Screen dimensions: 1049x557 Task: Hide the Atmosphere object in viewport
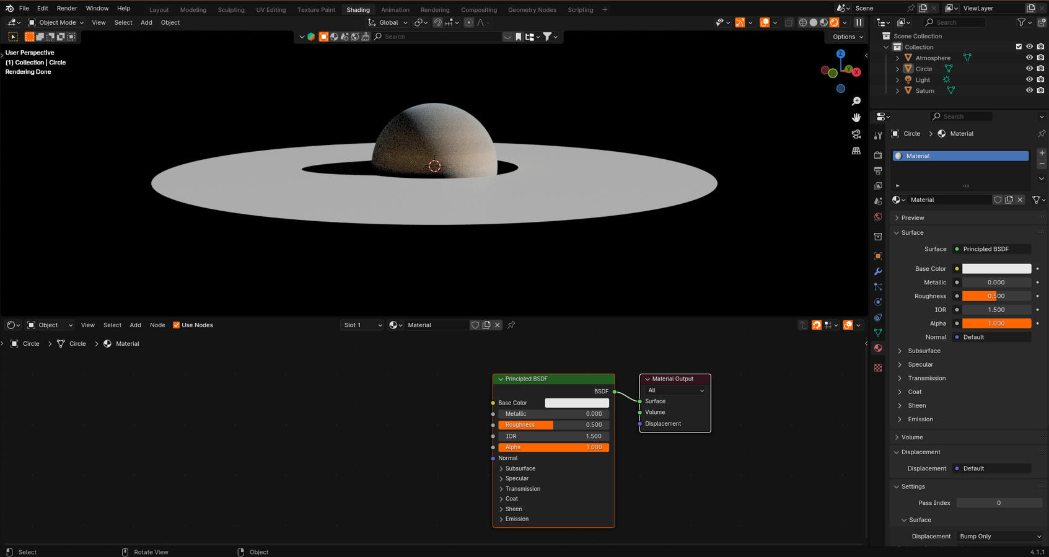tap(1029, 58)
